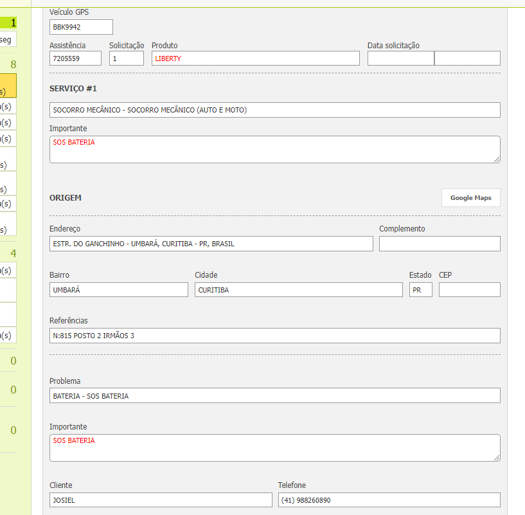Viewport: 525px width, 515px height.
Task: Select the Socorro Mecânico service description field
Action: tap(274, 110)
